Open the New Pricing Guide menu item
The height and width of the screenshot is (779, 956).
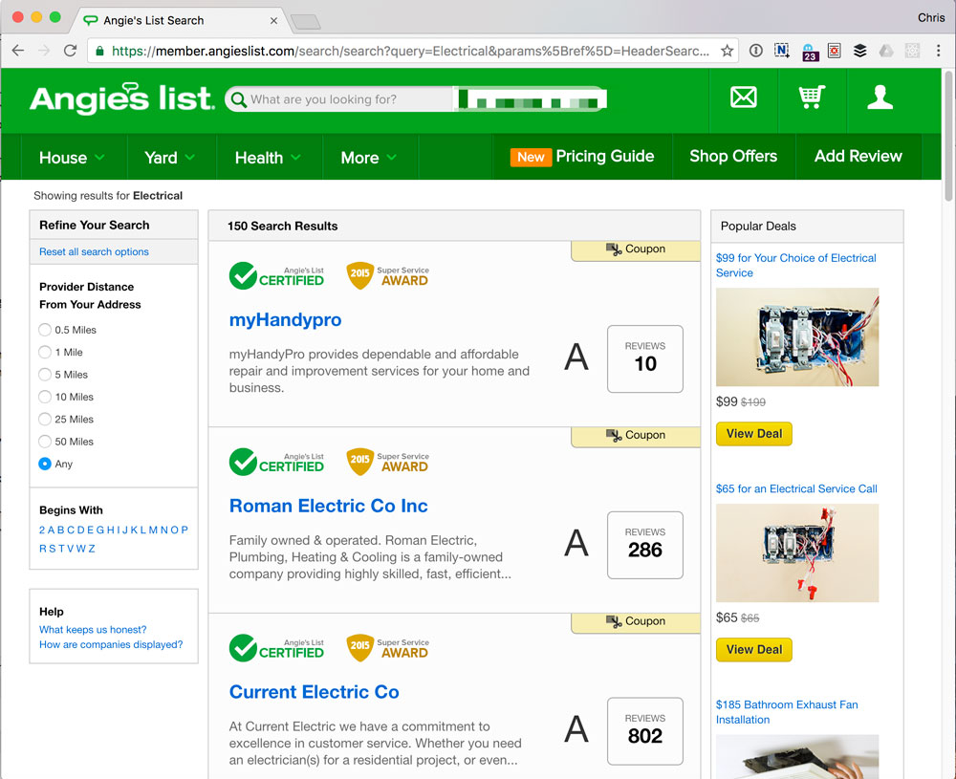coord(582,157)
